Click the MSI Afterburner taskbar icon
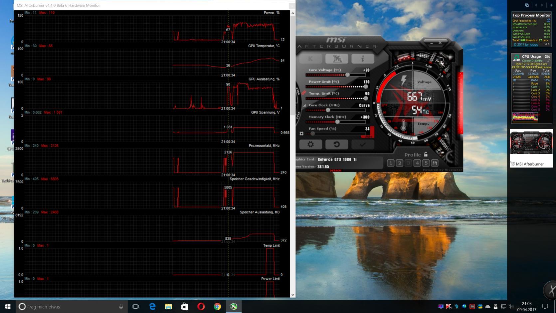 [x=234, y=306]
